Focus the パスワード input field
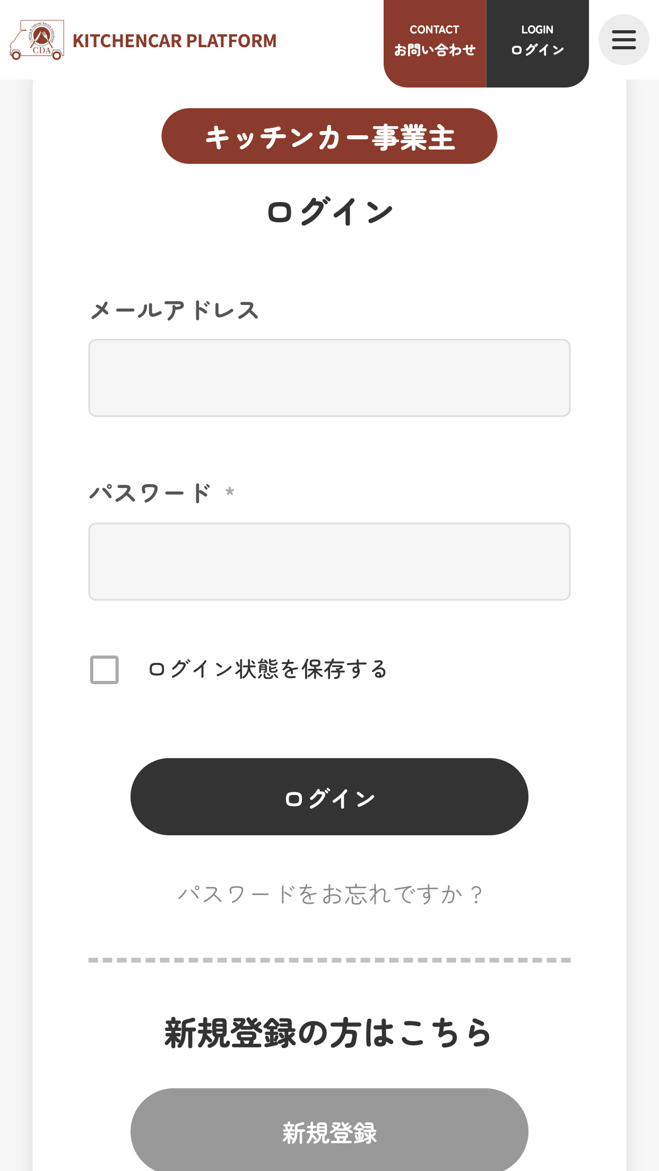 coord(329,562)
